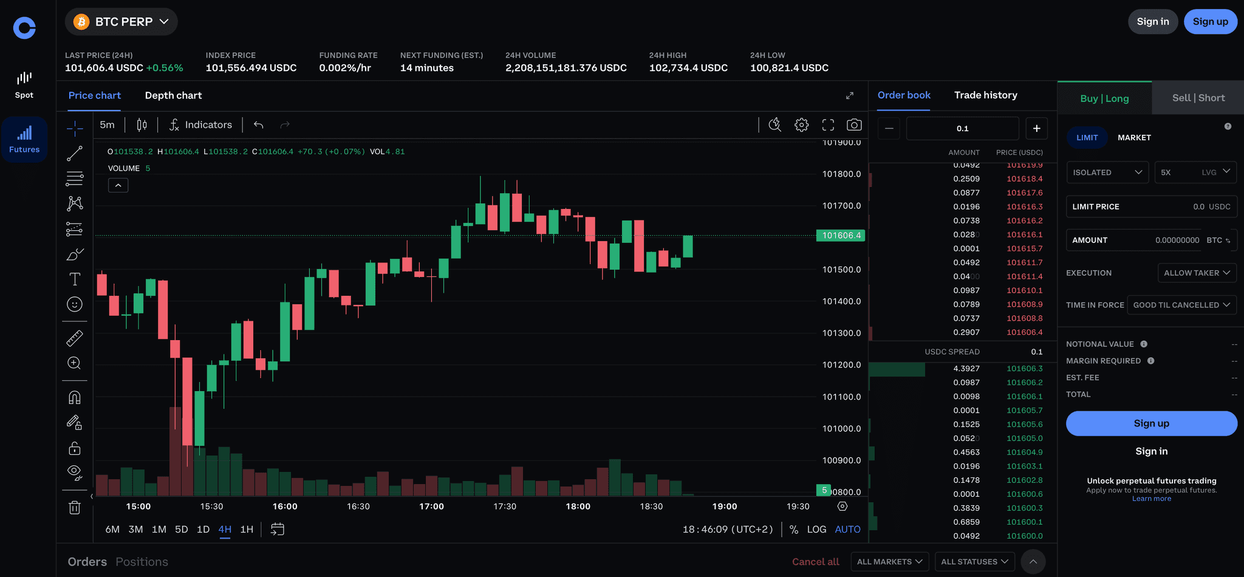Open the Trade history tab
Screen dimensions: 1244x577
click(x=985, y=95)
